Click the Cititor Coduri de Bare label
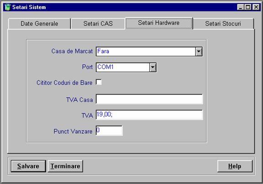This screenshot has height=184, width=263. (x=64, y=83)
